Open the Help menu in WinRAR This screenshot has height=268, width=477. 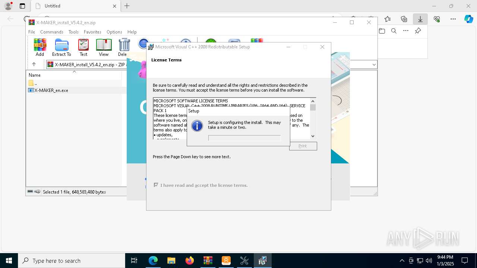pyautogui.click(x=132, y=32)
